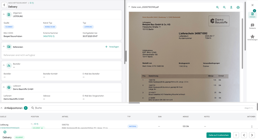Copy external number 345671592
The width and height of the screenshot is (258, 140).
tap(54, 36)
